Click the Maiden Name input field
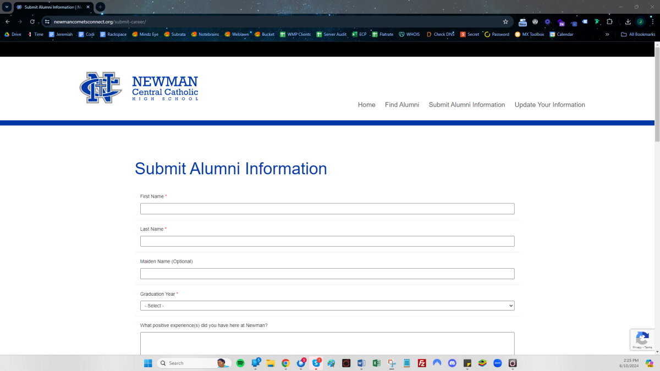 pyautogui.click(x=327, y=274)
